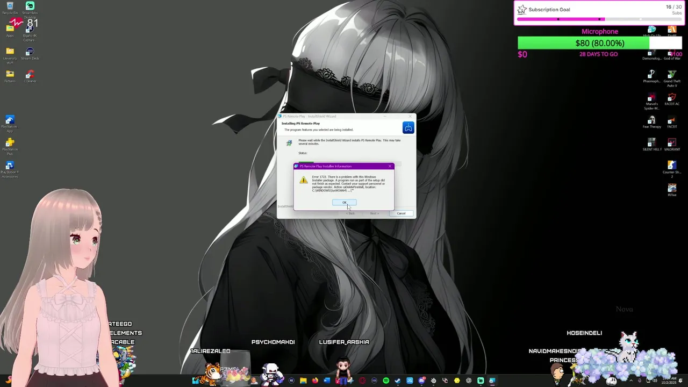This screenshot has height=387, width=688.
Task: Open Firefox from the taskbar
Action: tap(315, 381)
